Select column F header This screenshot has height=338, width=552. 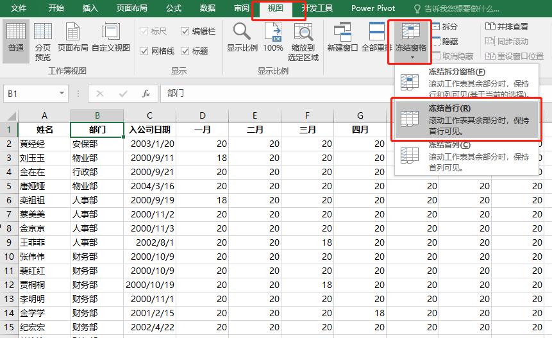(x=307, y=115)
